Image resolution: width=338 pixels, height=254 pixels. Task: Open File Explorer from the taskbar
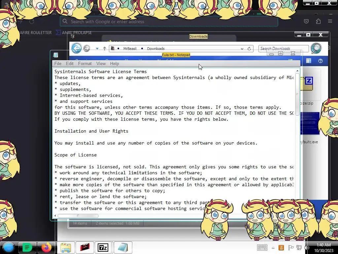pos(66,247)
